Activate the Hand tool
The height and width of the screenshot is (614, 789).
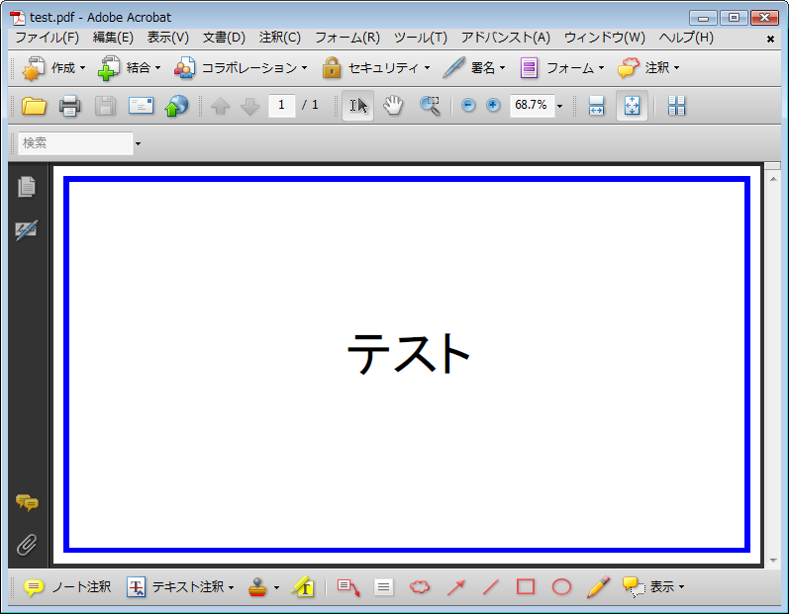pos(393,106)
